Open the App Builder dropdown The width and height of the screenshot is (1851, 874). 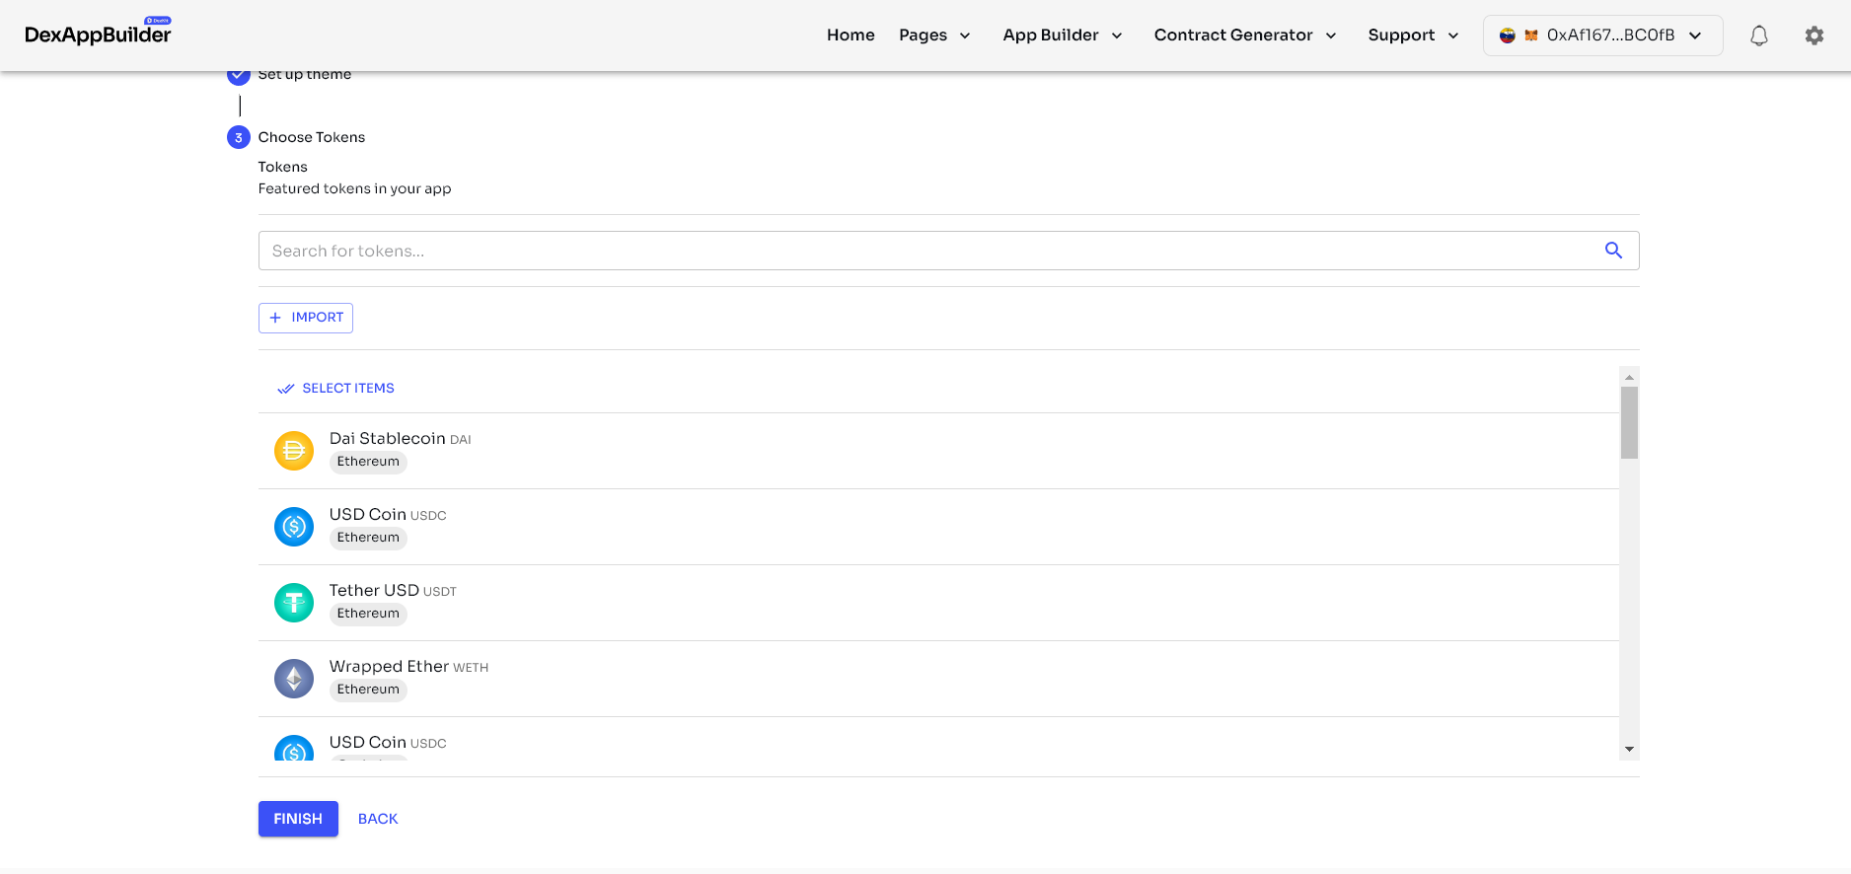point(1063,36)
